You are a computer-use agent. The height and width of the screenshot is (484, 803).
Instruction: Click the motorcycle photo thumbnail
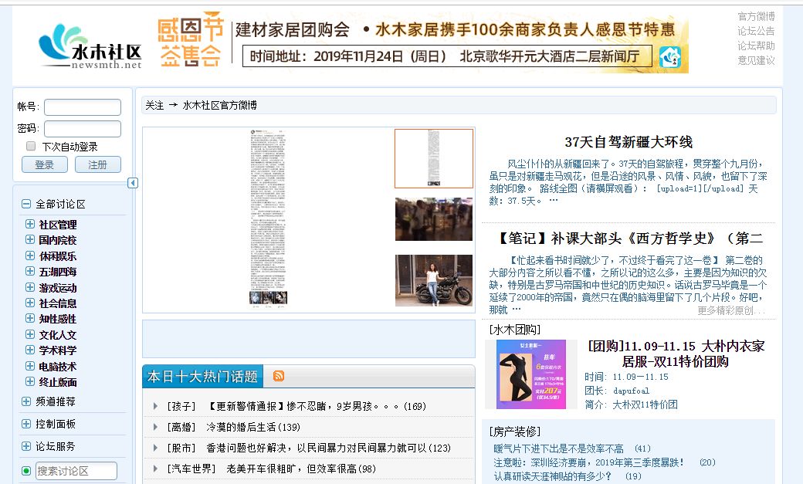[x=434, y=279]
